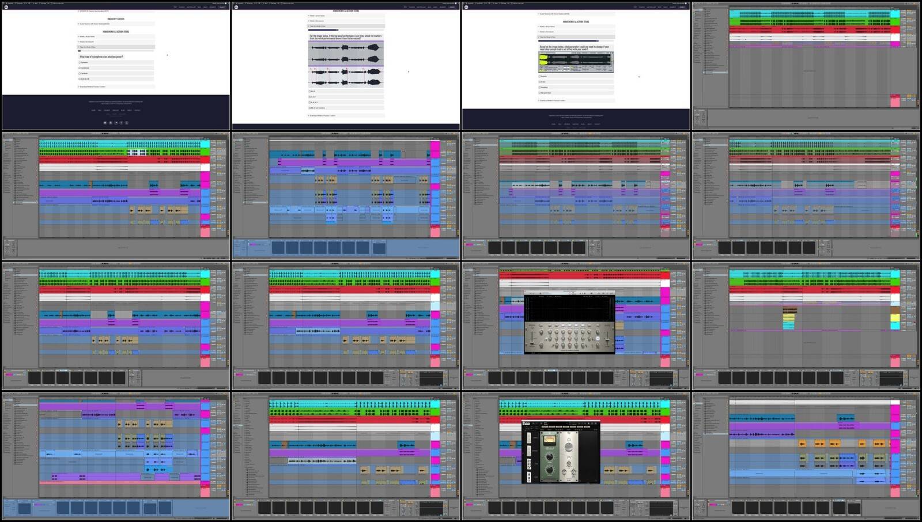
Task: Click the last social icon in the footer
Action: (x=127, y=123)
